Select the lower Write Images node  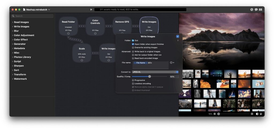pos(108,53)
